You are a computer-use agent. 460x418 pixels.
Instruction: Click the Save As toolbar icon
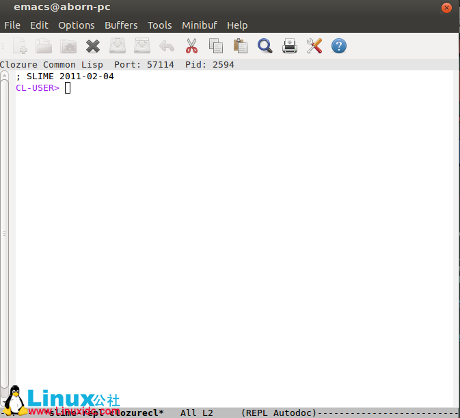141,46
